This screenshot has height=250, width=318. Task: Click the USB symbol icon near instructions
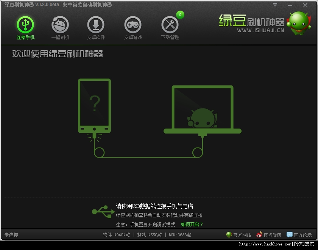(103, 212)
